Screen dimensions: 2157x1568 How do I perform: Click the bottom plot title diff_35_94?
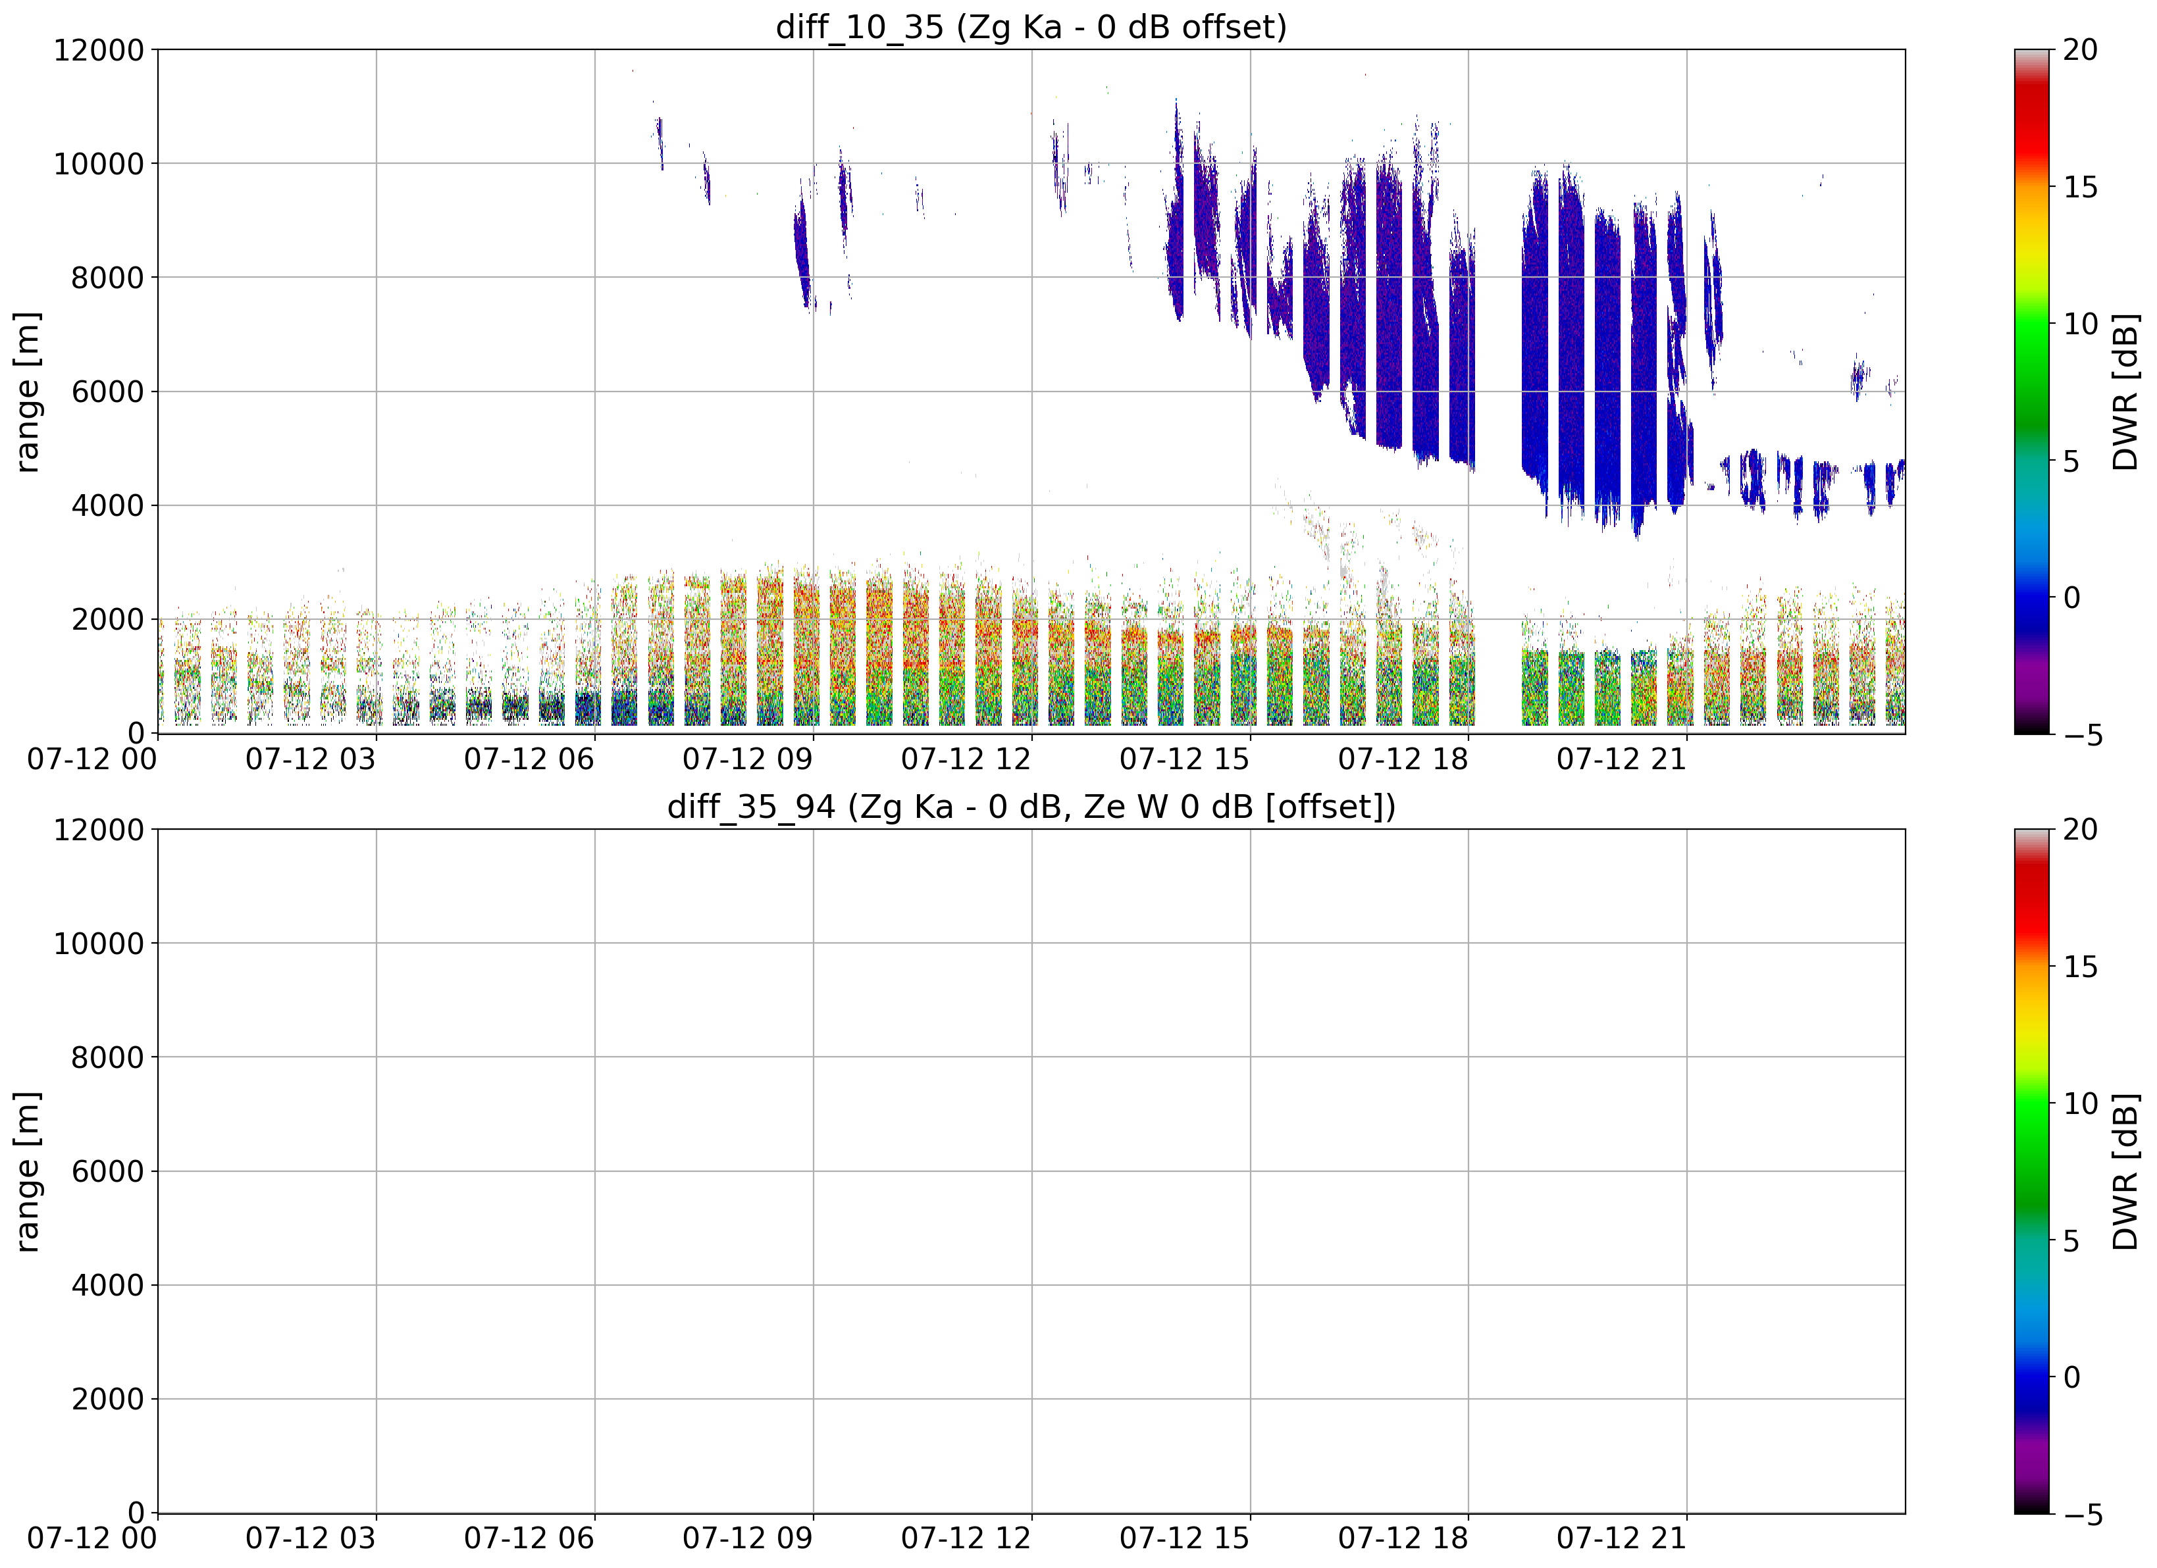1031,806
